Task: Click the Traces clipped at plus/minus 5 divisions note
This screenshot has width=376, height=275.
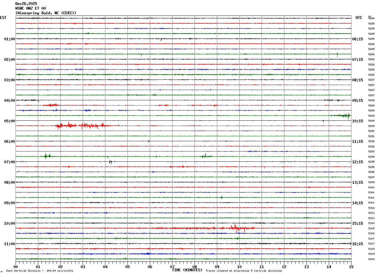Action: 244,271
